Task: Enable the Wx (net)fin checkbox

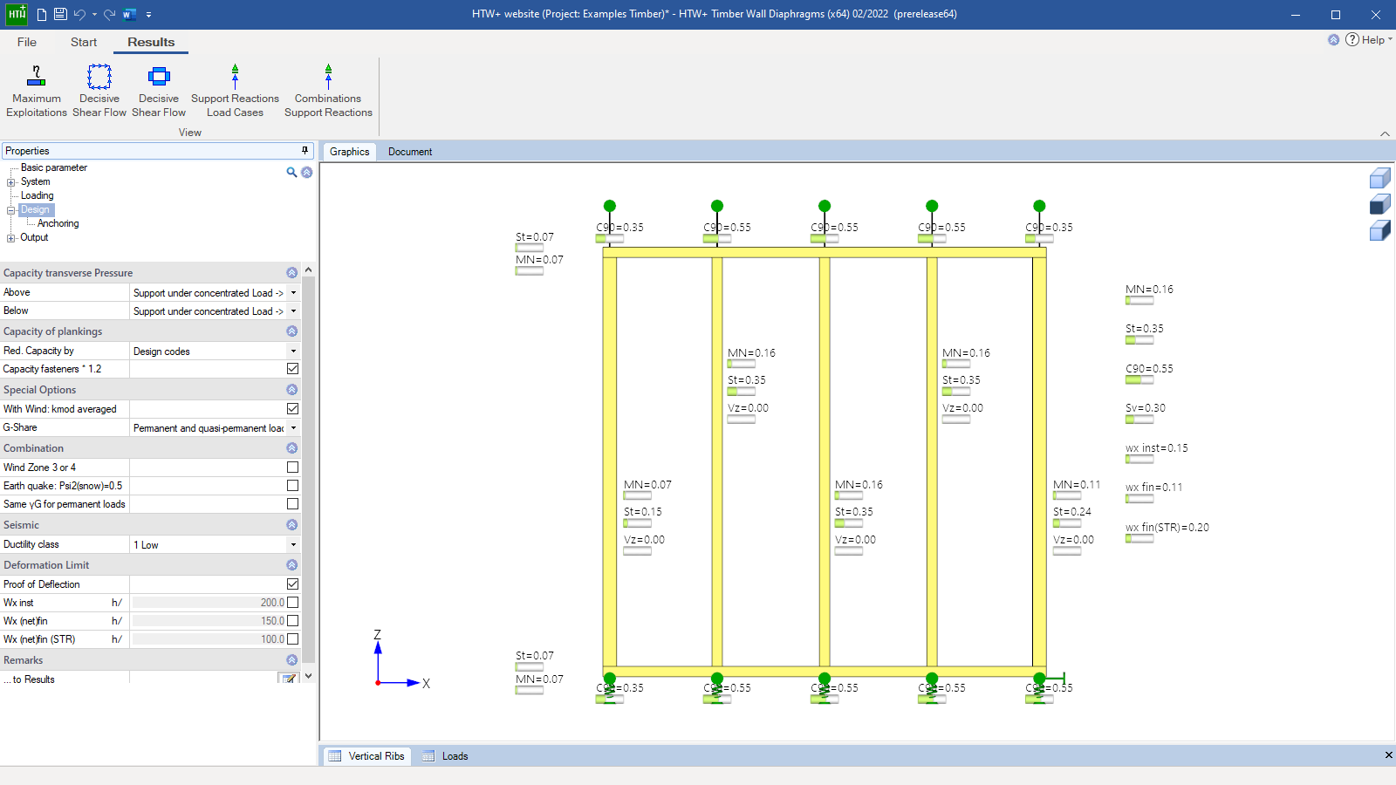Action: [292, 621]
